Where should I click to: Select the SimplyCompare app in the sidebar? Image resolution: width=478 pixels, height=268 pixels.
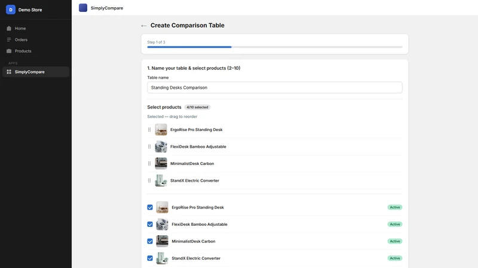tap(36, 71)
